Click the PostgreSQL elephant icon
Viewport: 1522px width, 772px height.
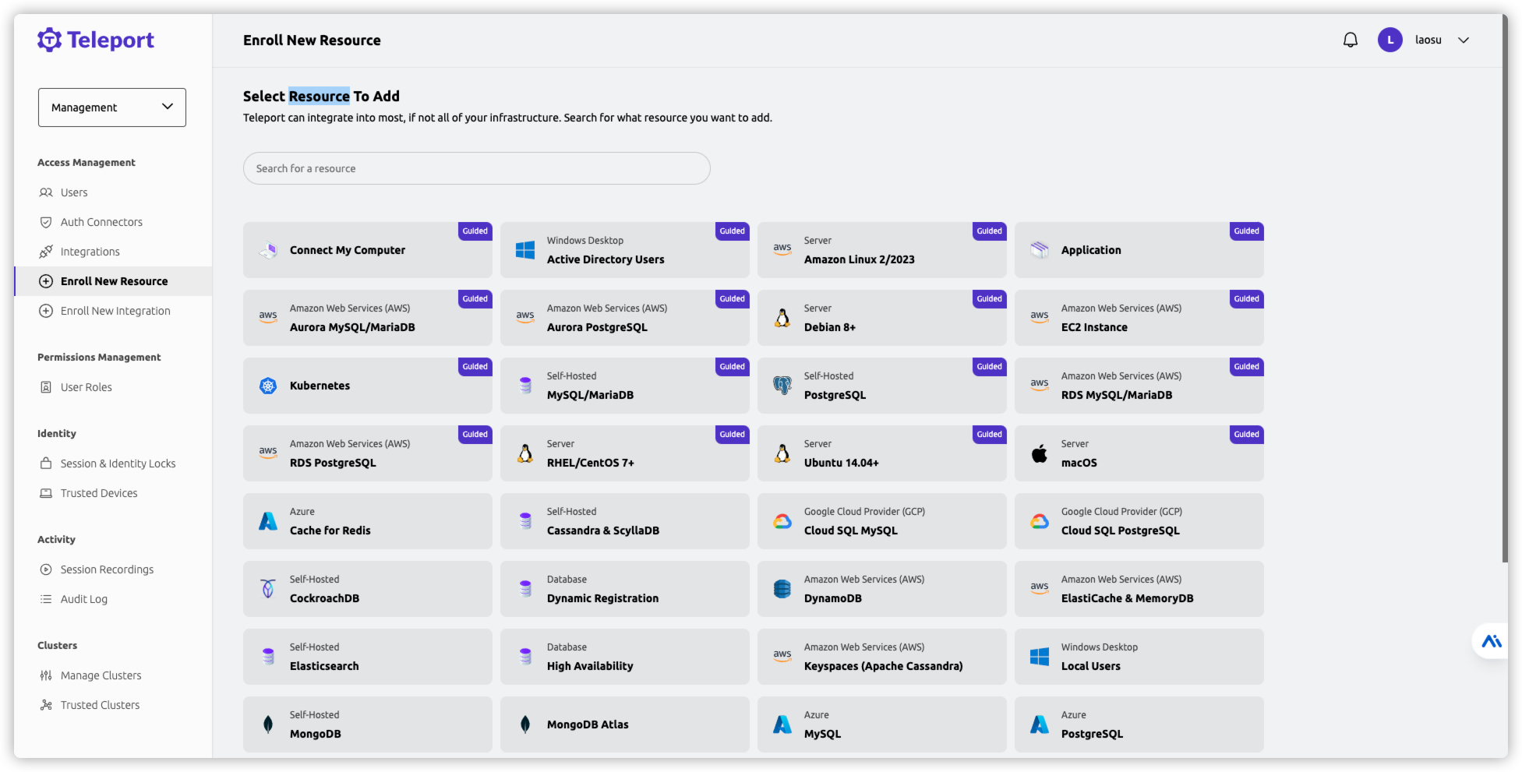click(782, 386)
